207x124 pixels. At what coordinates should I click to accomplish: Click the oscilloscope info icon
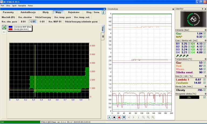[x=139, y=117]
